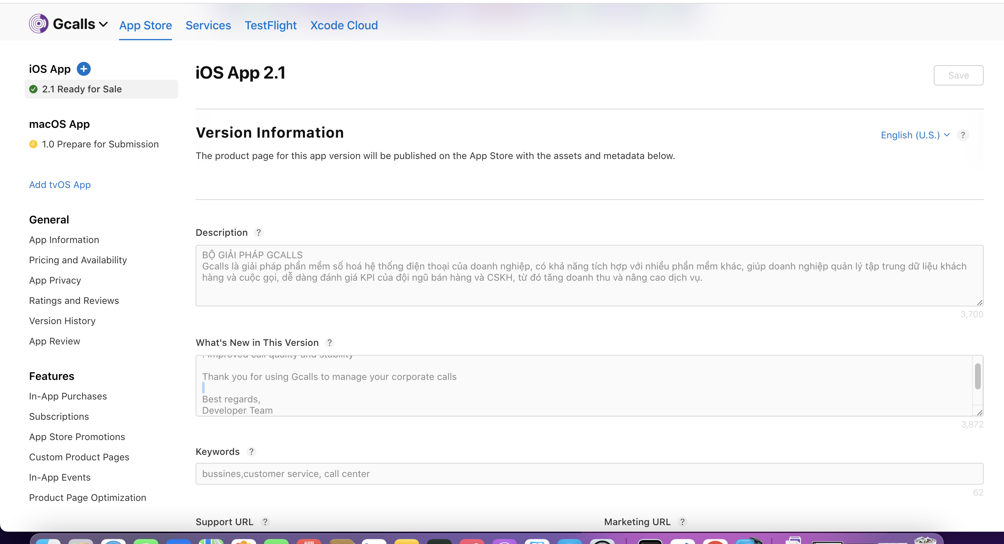Click the What's New text area scrollbar
Image resolution: width=1004 pixels, height=544 pixels.
click(x=977, y=376)
